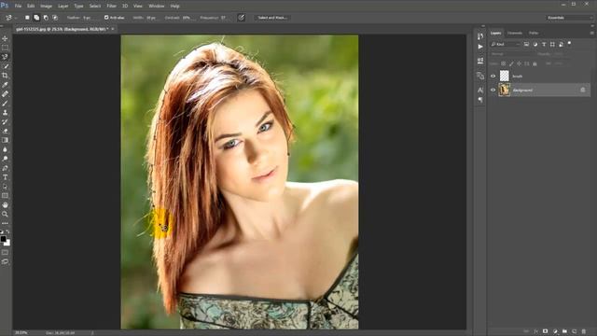Click the Select and Mask button
Viewport: 597px width, 336px height.
(x=272, y=18)
